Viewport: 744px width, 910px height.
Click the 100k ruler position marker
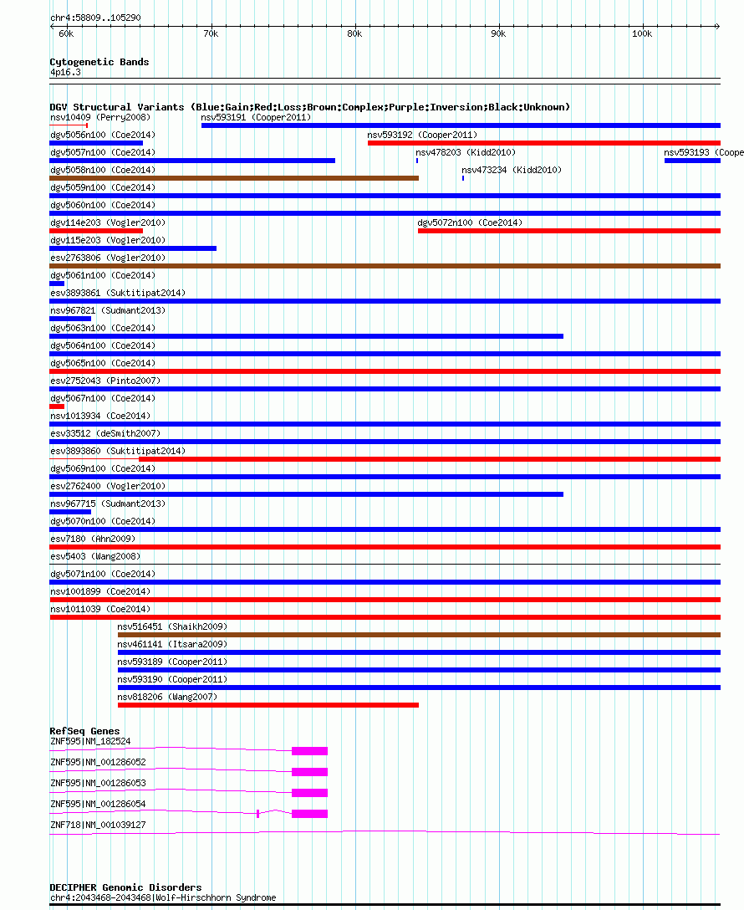(642, 34)
